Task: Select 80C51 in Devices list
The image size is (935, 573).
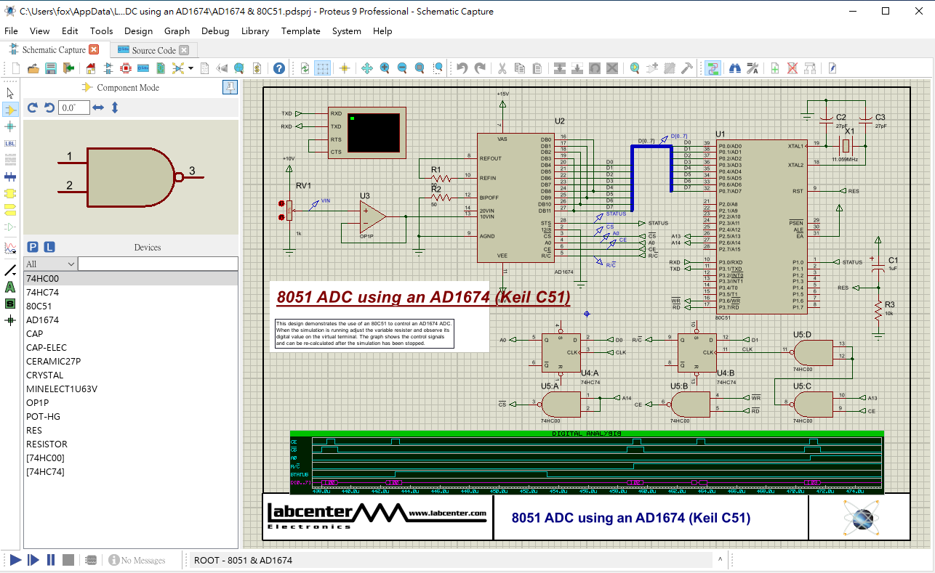Action: pos(131,306)
